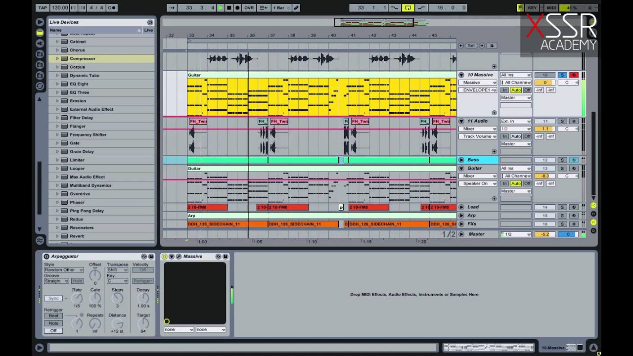Open File Browser 1 icon
This screenshot has width=633, height=356.
click(x=40, y=54)
